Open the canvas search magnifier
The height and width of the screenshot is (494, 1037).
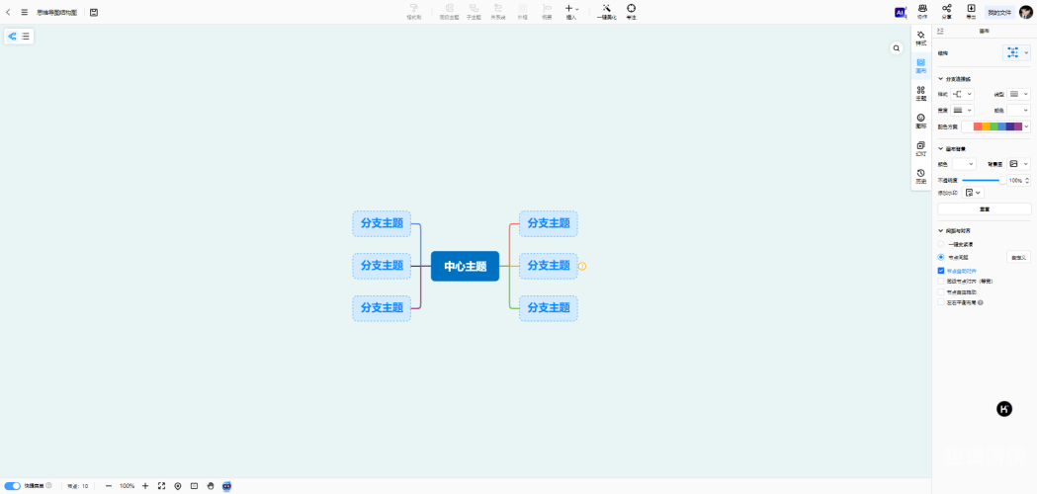(x=897, y=48)
